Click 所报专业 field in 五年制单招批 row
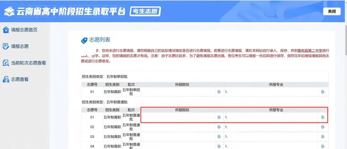Viewport: 347px width, 149px height. point(271,92)
